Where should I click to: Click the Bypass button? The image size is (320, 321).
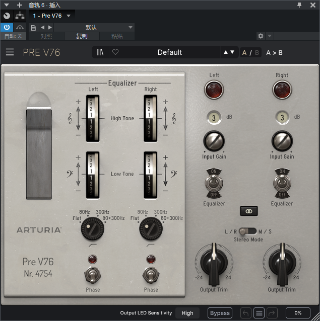point(220,313)
